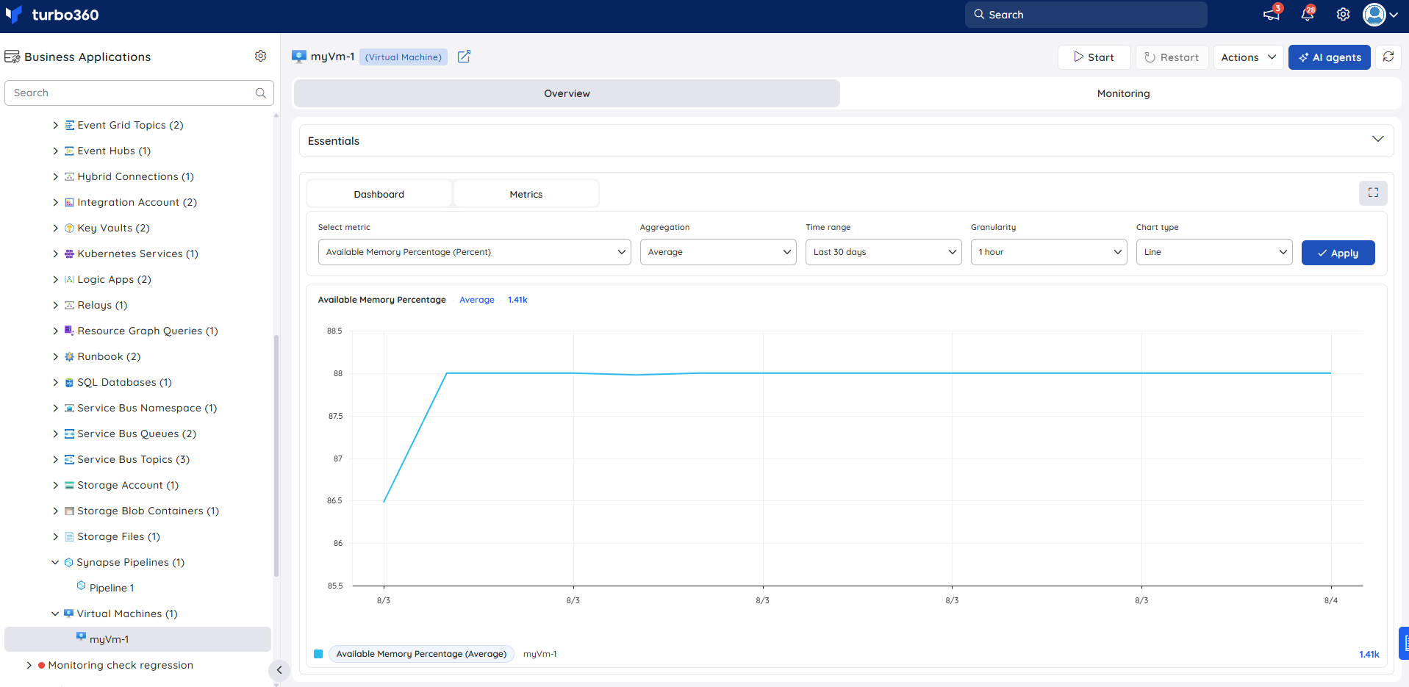Toggle Available Memory Percentage legend series

click(x=421, y=654)
